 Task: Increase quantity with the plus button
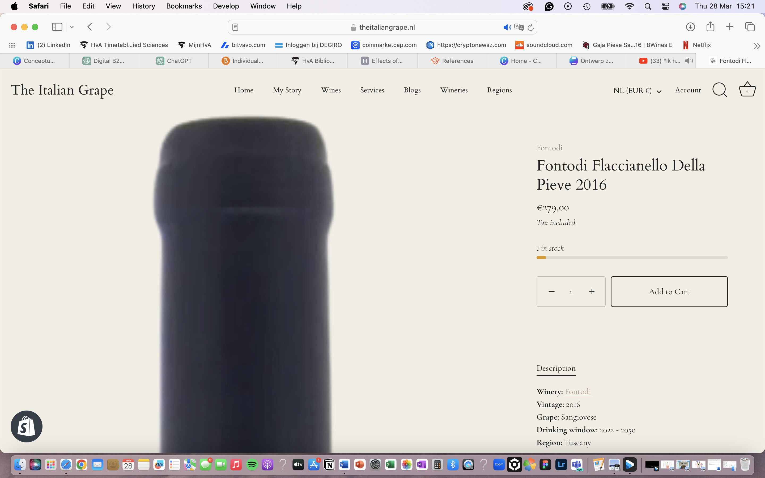(x=592, y=292)
